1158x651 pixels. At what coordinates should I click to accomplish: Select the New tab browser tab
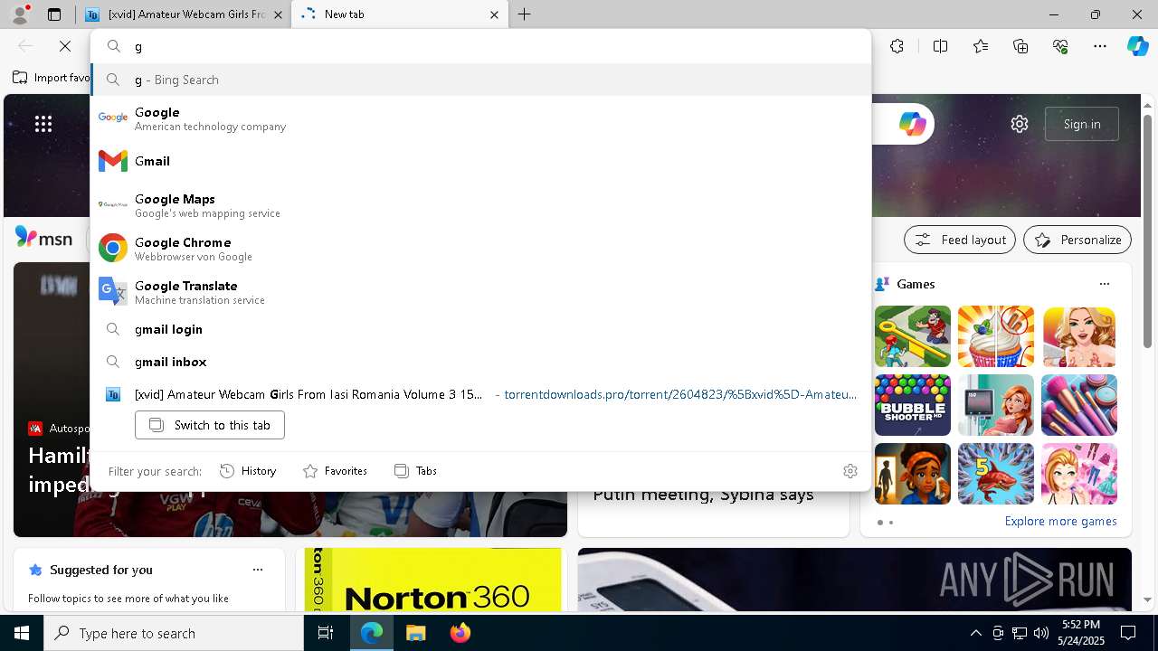point(400,14)
